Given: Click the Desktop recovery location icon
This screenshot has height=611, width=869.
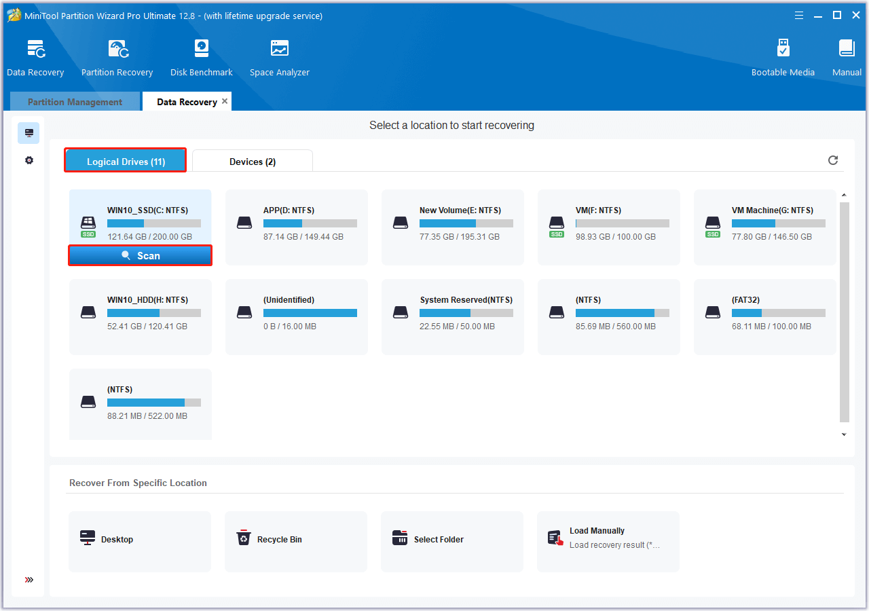Looking at the screenshot, I should pos(88,538).
